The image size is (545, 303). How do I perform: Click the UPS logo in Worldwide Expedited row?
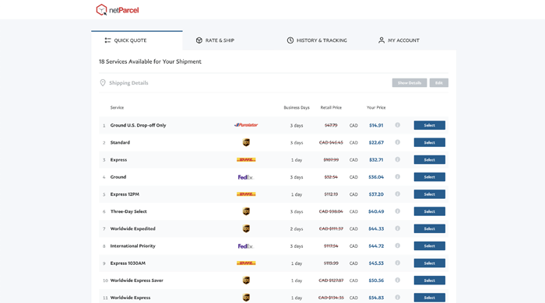[x=246, y=229]
